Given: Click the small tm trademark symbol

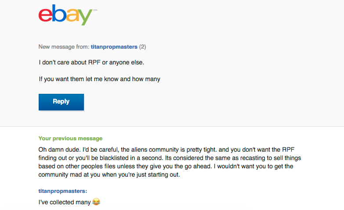Looking at the screenshot, I should pyautogui.click(x=95, y=10).
